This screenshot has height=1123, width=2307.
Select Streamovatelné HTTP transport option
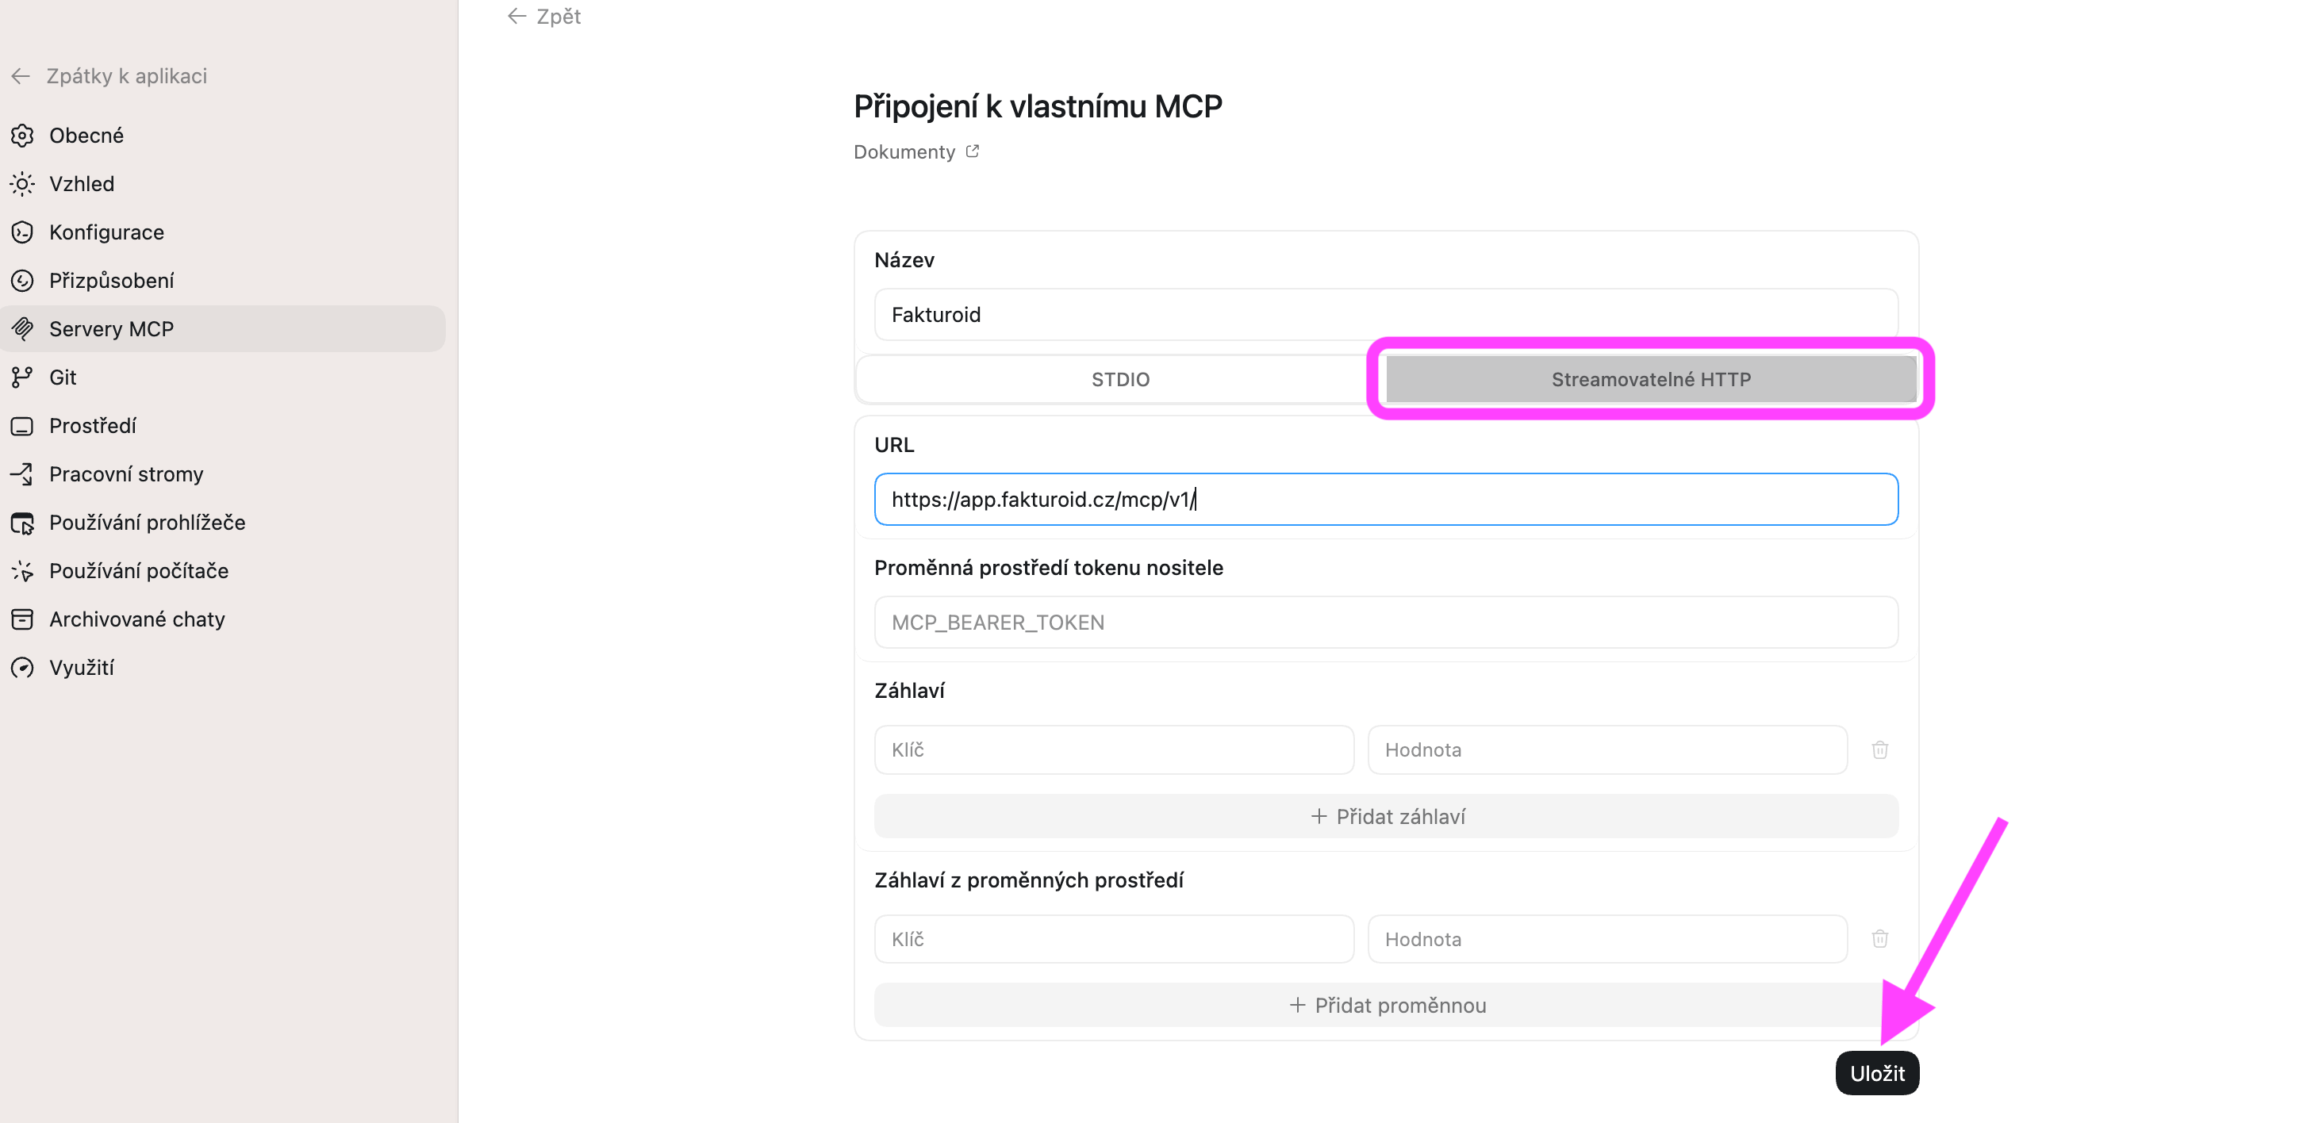(x=1649, y=379)
